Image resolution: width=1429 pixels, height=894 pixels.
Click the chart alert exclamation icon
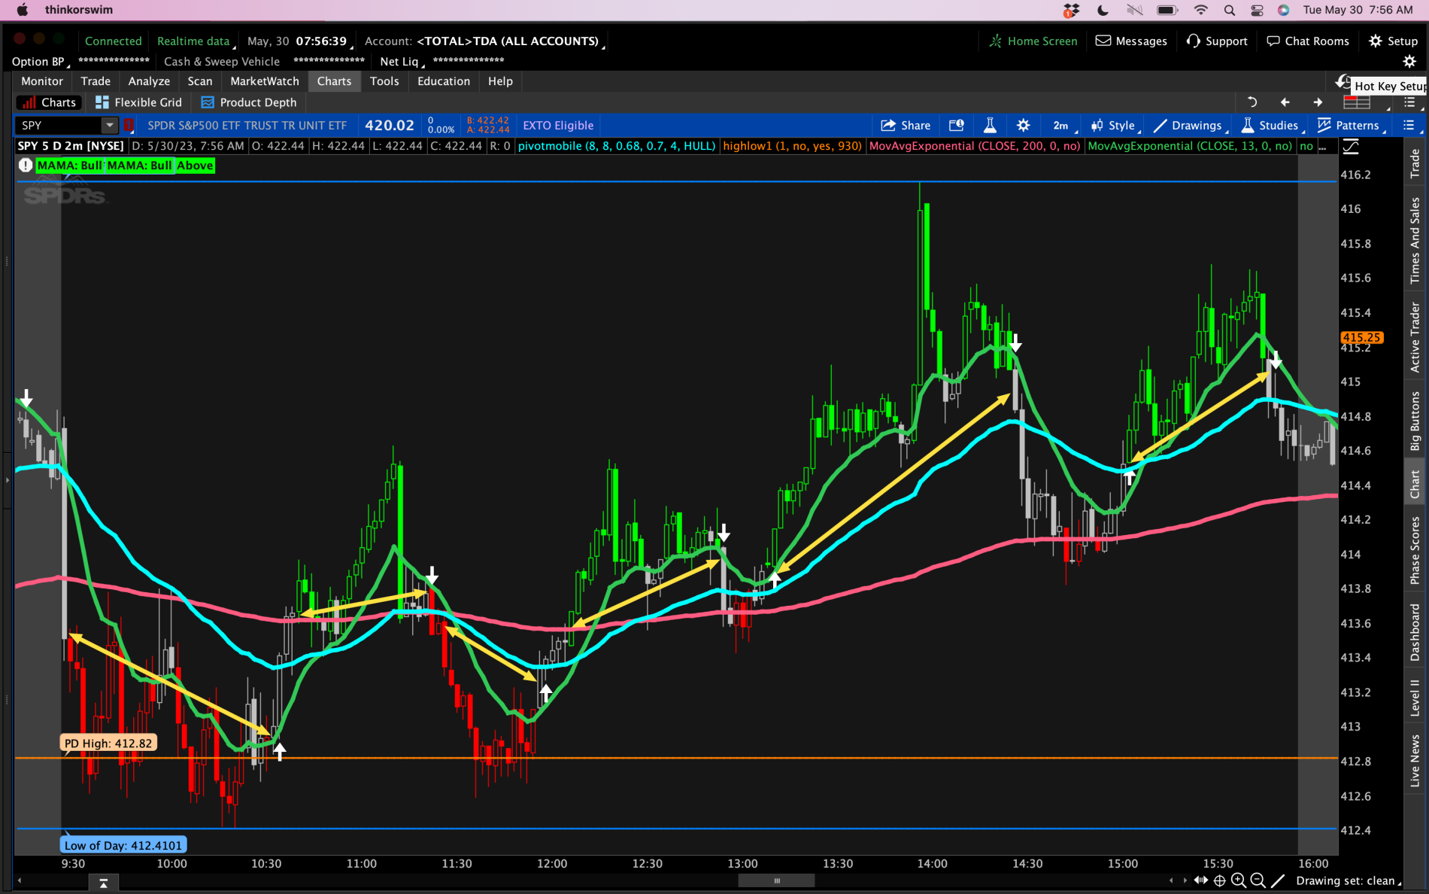pos(26,166)
